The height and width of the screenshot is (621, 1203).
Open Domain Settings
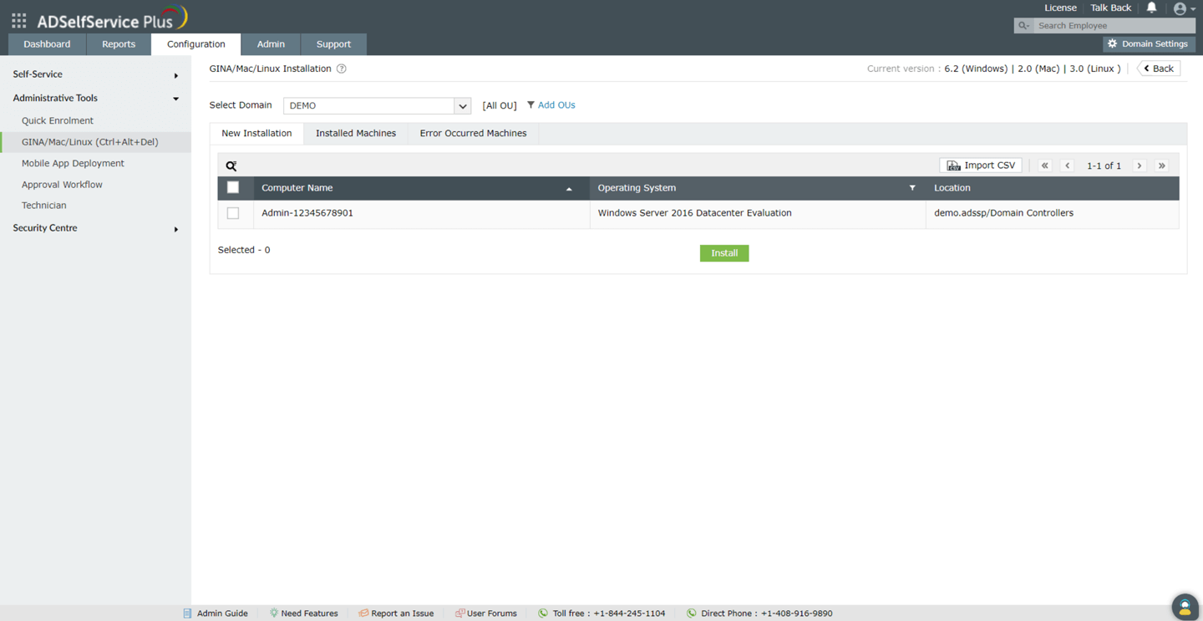tap(1147, 44)
